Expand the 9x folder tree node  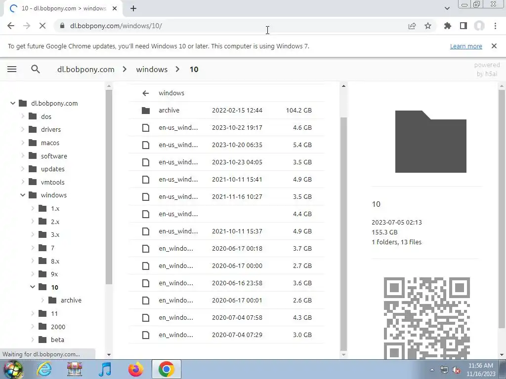click(33, 274)
